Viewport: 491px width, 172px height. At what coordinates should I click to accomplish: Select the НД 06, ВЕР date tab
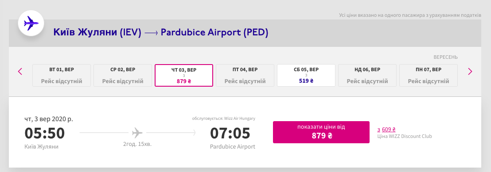pos(367,75)
